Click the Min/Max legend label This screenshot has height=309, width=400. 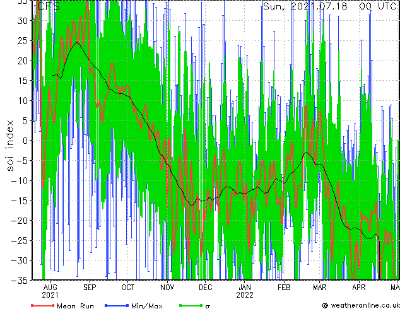click(x=147, y=306)
